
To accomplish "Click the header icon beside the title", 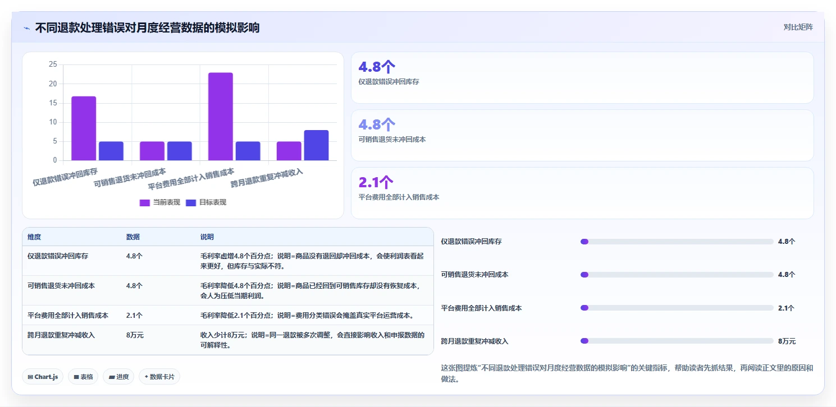I will point(26,28).
